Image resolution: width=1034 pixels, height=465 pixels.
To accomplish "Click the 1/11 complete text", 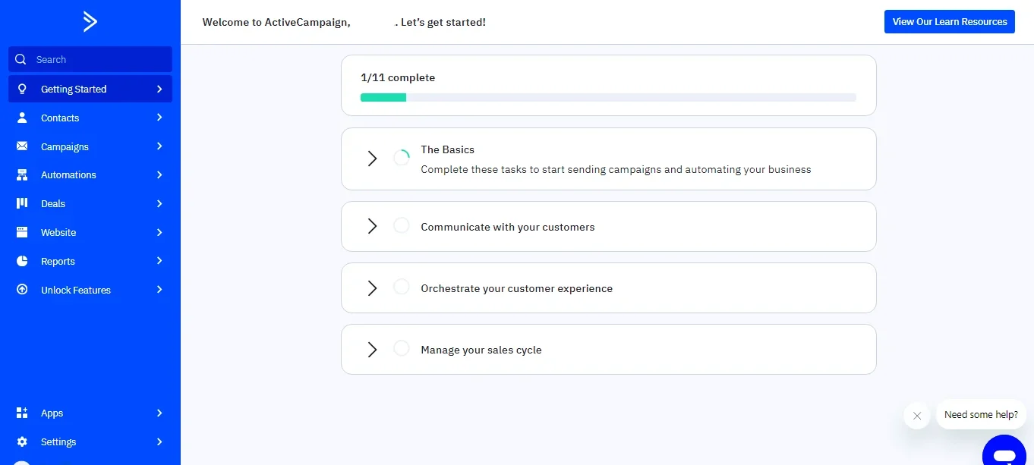I will coord(398,77).
